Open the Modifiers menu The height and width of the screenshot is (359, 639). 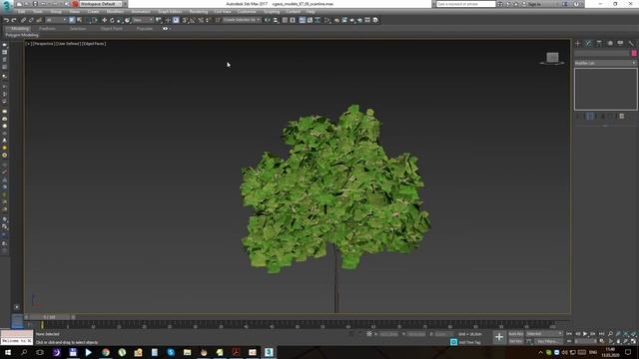(x=115, y=12)
